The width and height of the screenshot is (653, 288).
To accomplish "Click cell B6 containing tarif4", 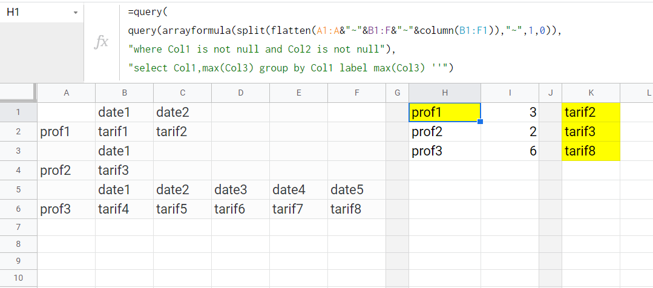I will click(124, 209).
